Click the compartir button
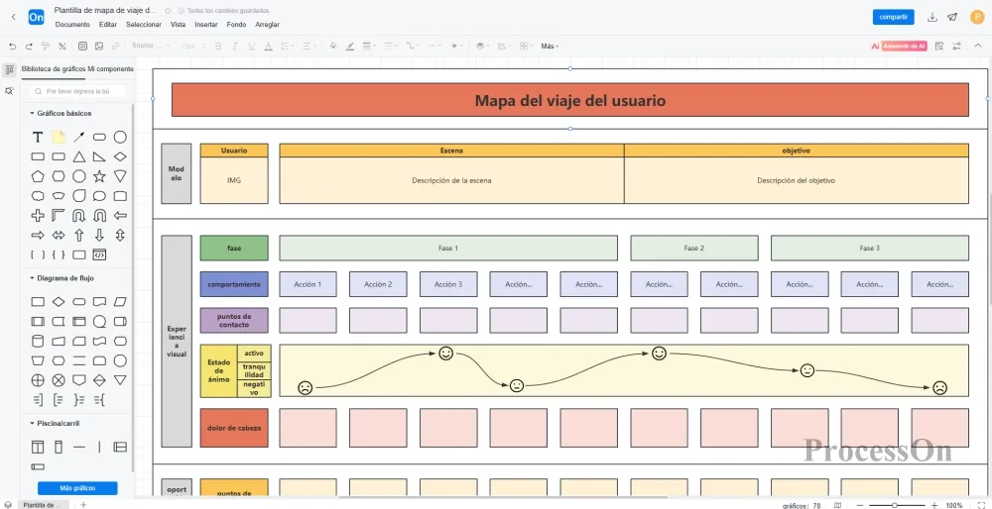The height and width of the screenshot is (509, 992). 893,17
